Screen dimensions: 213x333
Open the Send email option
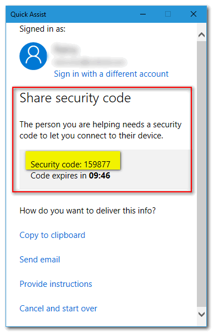tap(39, 260)
